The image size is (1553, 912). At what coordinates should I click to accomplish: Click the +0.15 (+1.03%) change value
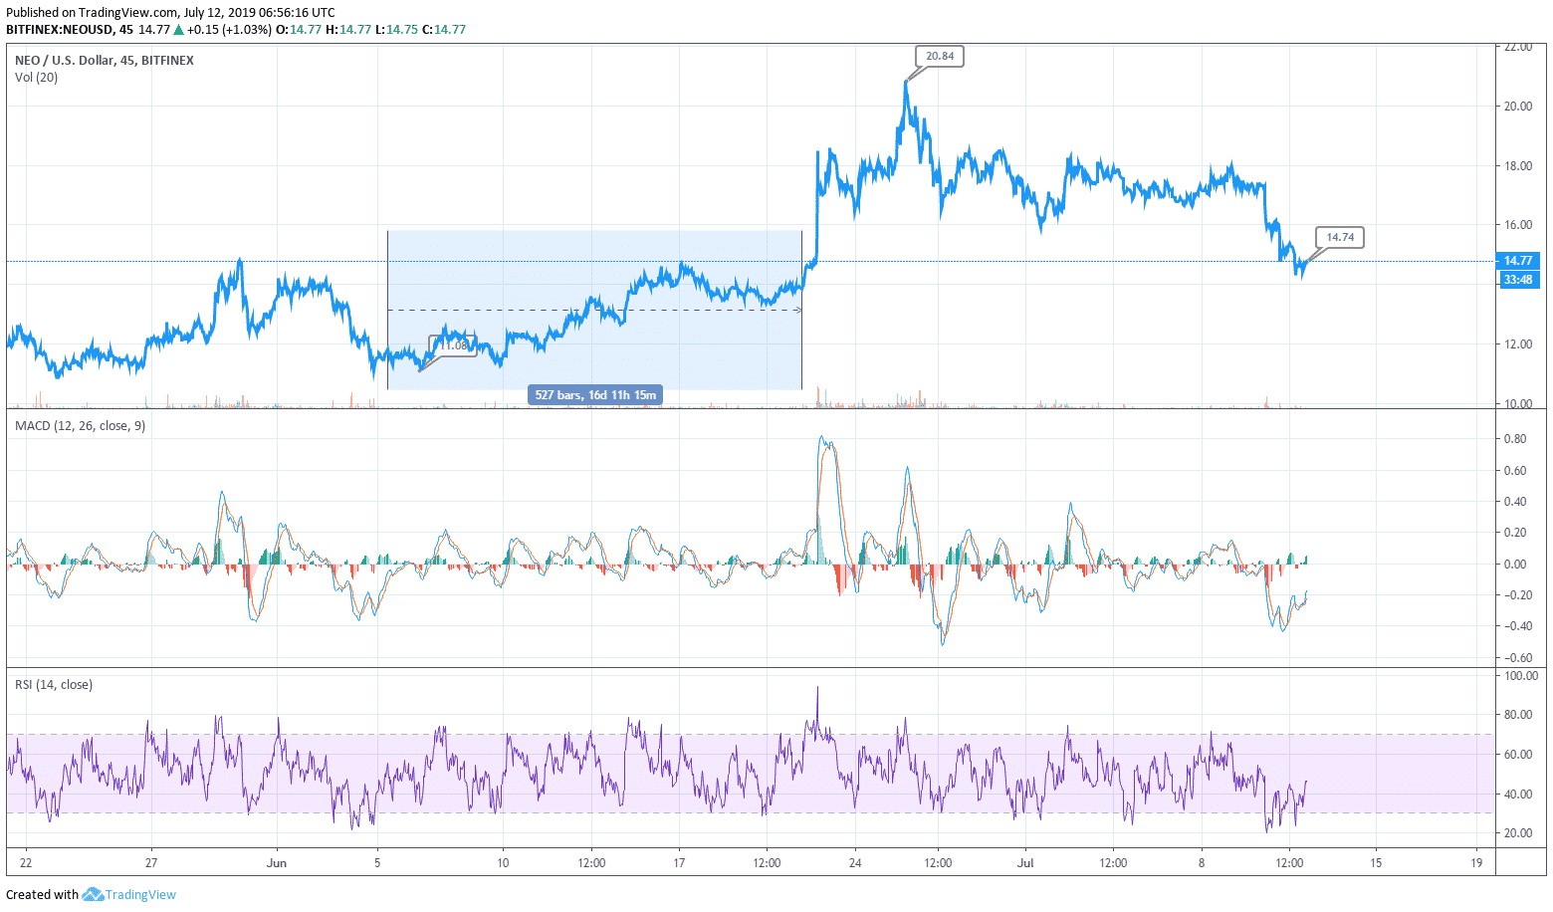[229, 30]
